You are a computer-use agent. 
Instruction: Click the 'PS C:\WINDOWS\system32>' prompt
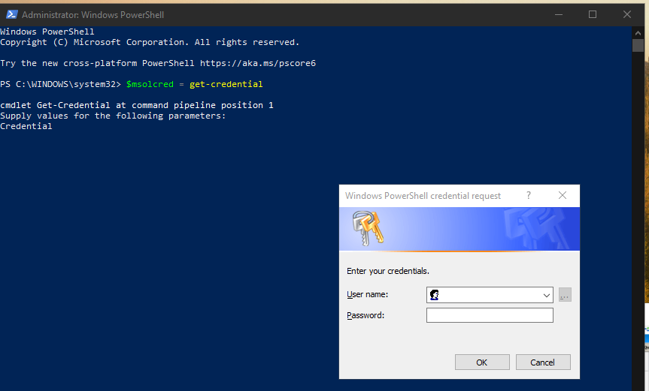coord(60,84)
